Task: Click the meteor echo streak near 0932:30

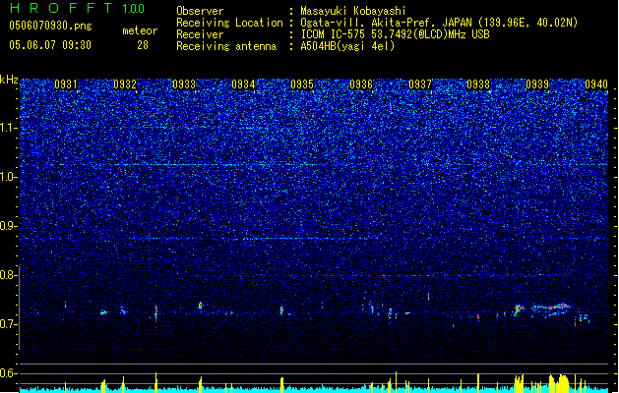Action: pos(155,313)
